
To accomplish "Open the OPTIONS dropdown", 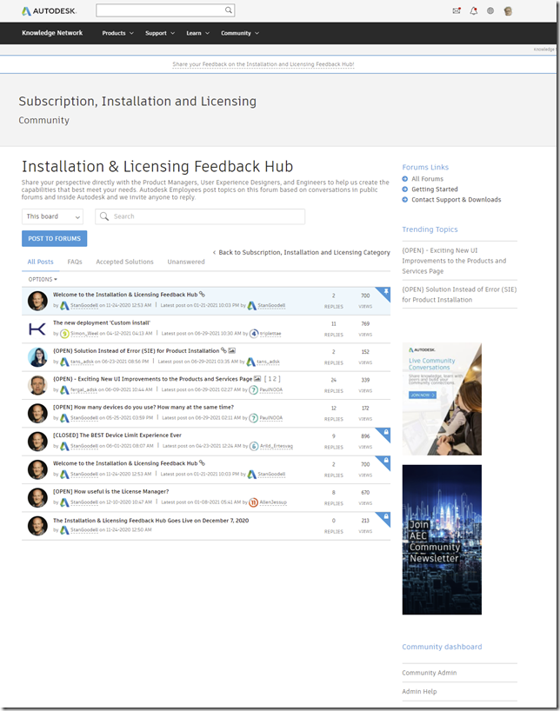I will [43, 279].
